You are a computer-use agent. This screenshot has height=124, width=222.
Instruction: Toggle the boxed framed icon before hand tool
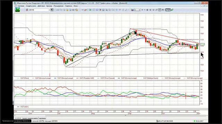point(160,10)
